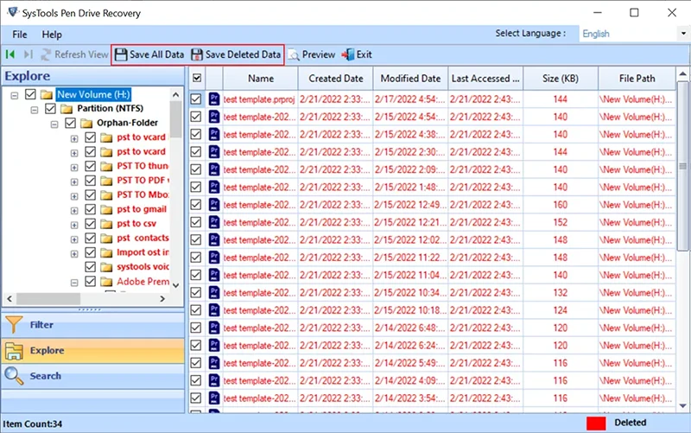The height and width of the screenshot is (433, 691).
Task: Click the folder icon of Partition (NTFS)
Action: coord(67,109)
